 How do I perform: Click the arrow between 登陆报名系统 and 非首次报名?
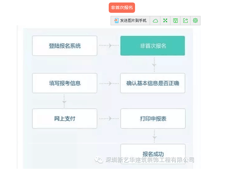pos(109,46)
